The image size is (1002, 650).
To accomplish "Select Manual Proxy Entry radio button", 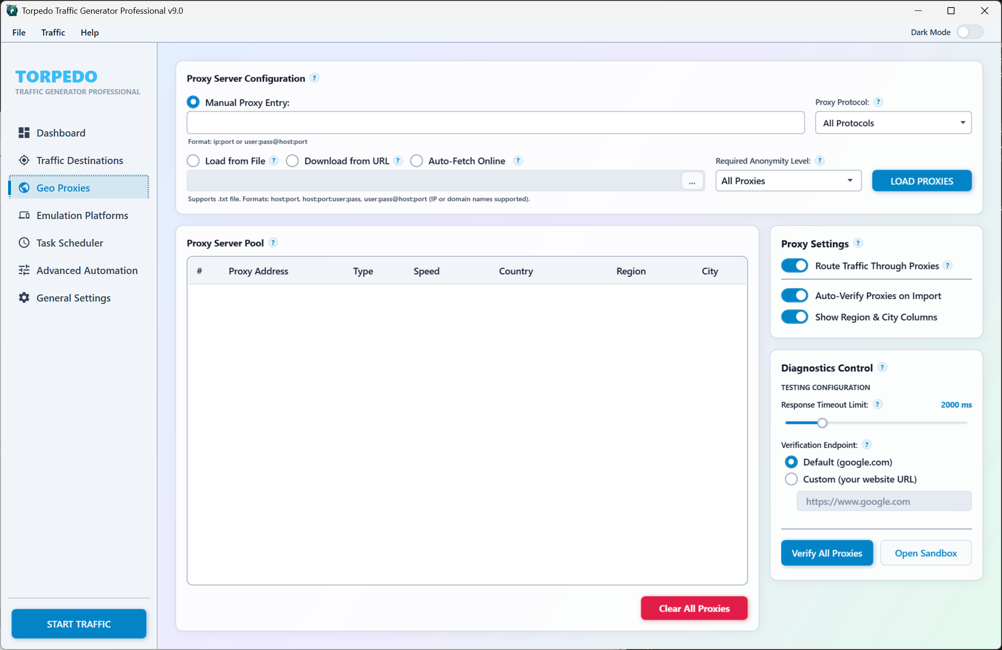I will click(193, 102).
